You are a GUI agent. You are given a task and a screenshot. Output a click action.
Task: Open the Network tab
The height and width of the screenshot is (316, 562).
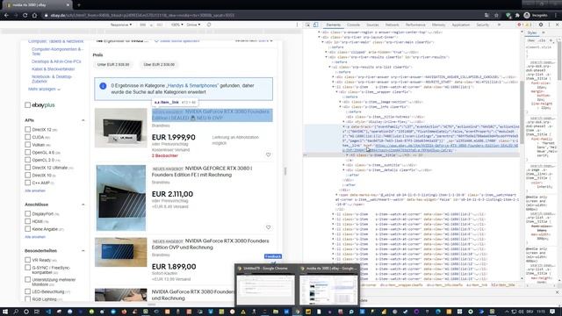tap(393, 25)
